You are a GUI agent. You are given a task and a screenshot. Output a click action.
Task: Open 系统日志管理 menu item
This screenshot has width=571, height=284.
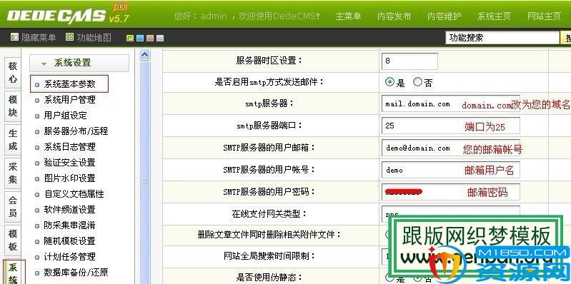[69, 146]
